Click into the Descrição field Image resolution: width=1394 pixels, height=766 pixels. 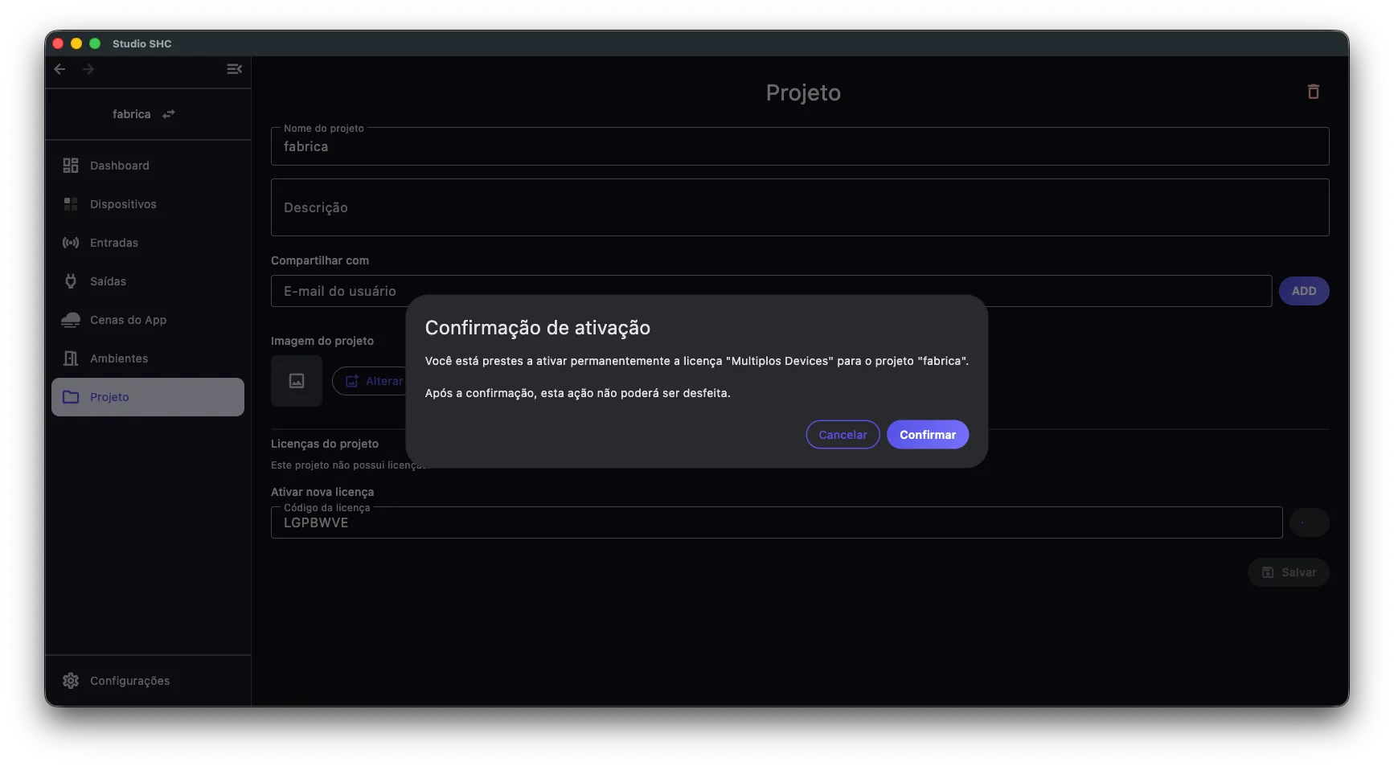click(x=800, y=207)
